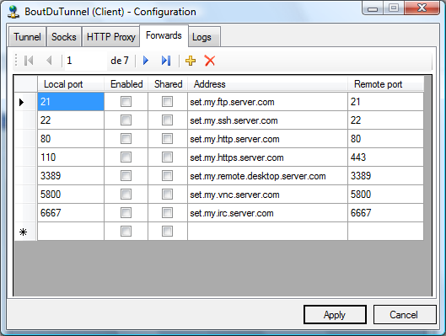
Task: Enable the remote desktop forward on port 3389
Action: (126, 176)
